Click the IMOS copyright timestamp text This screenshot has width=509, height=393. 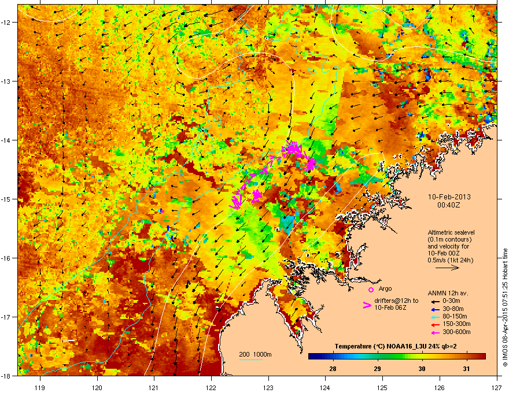pyautogui.click(x=505, y=307)
